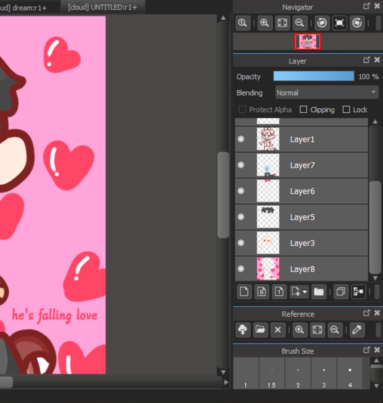Click the layer Opacity slider bar
The width and height of the screenshot is (383, 403).
313,76
